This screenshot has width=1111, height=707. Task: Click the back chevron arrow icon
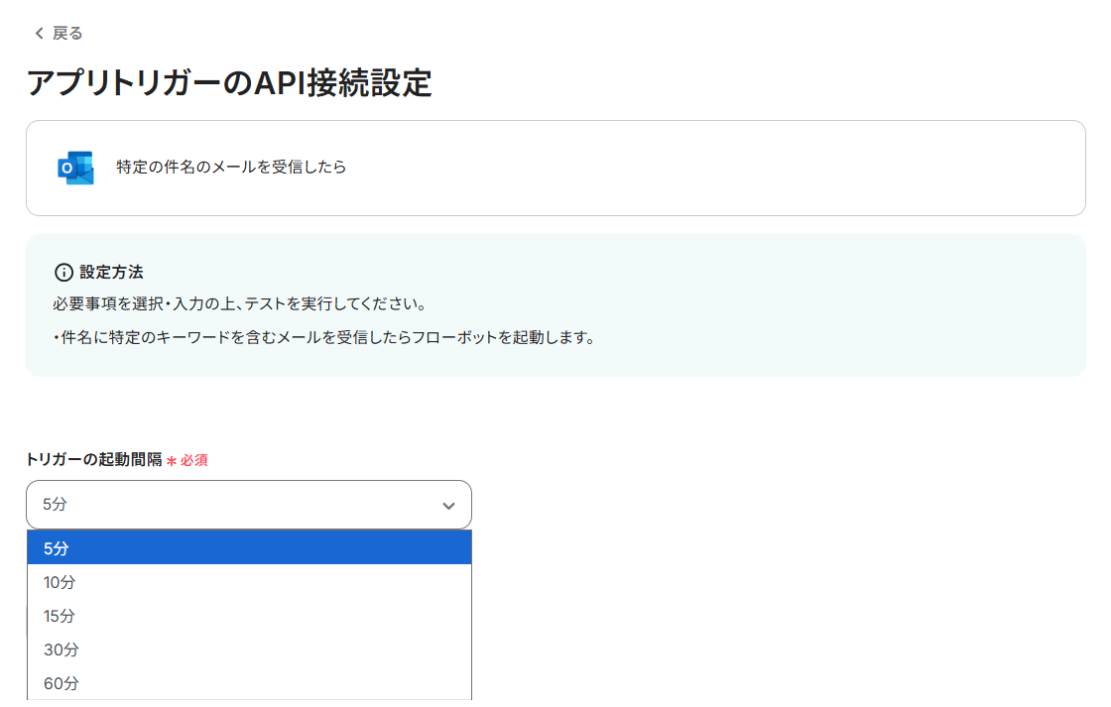(39, 34)
